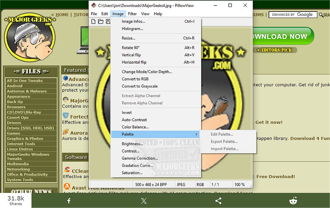330x208 pixels.
Task: Select Convert to RGB
Action: (x=156, y=79)
